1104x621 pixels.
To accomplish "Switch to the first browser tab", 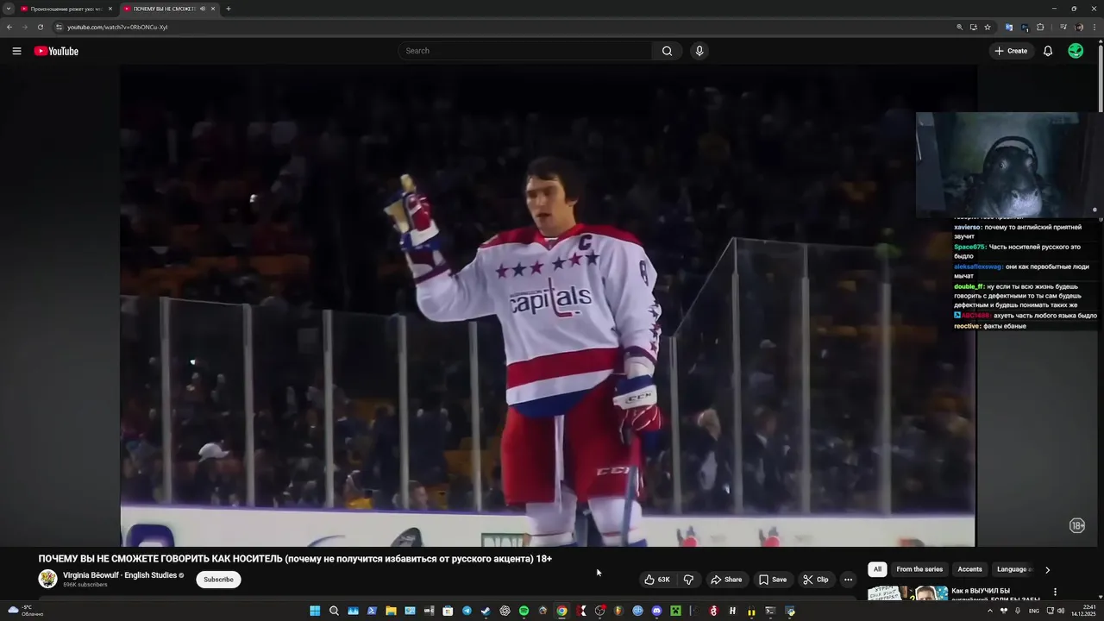I will click(x=66, y=9).
